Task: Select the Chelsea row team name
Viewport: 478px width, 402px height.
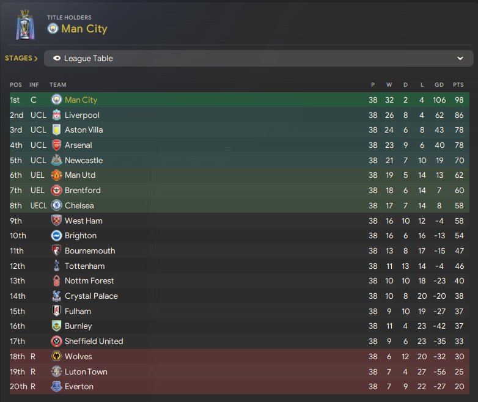Action: coord(79,205)
